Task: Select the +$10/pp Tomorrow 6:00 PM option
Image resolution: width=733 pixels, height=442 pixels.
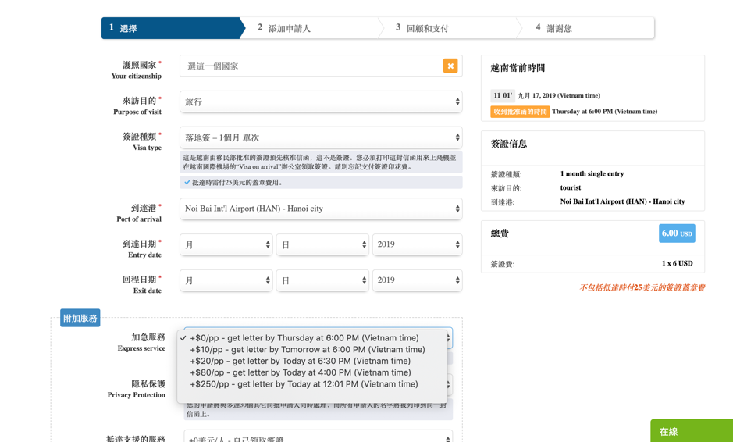Action: [308, 350]
